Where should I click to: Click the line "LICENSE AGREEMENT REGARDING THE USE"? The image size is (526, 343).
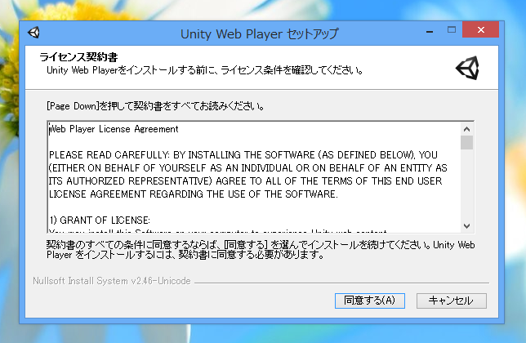click(194, 194)
